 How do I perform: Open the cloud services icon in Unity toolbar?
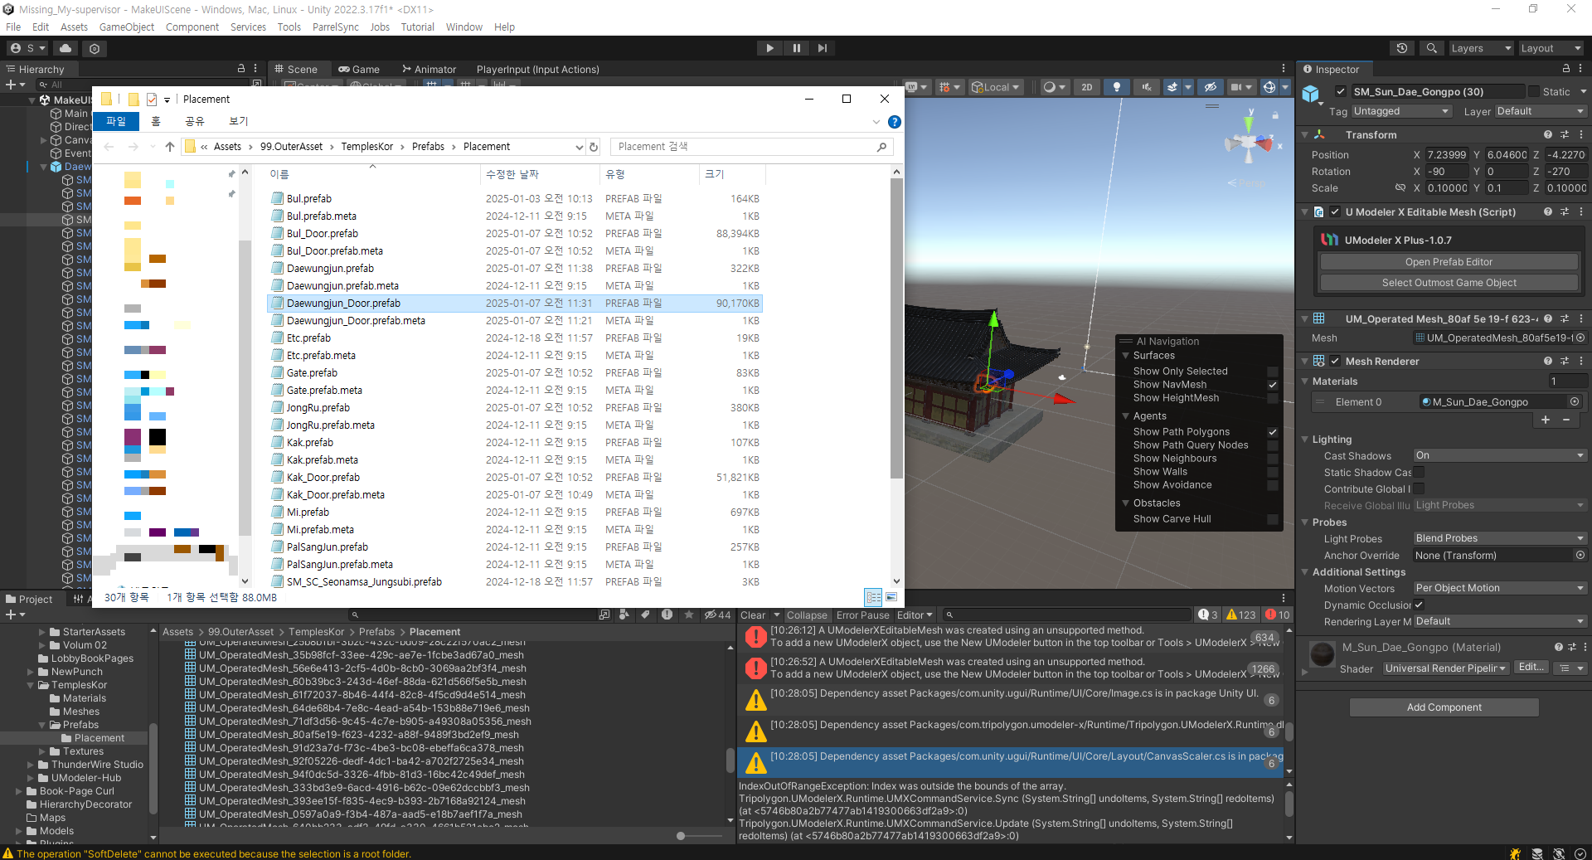point(66,48)
